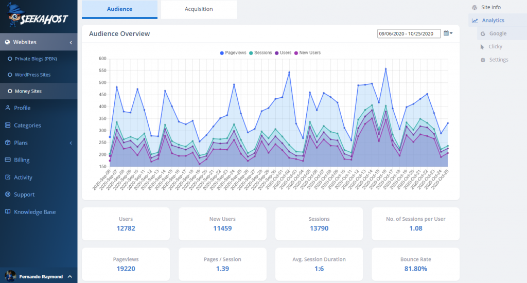Image resolution: width=527 pixels, height=283 pixels.
Task: Click Avg. Session Duration value 1:6
Action: 319,269
